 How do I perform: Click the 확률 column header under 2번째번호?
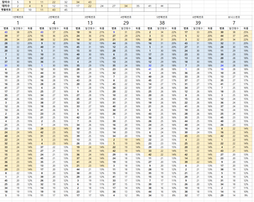point(66,28)
